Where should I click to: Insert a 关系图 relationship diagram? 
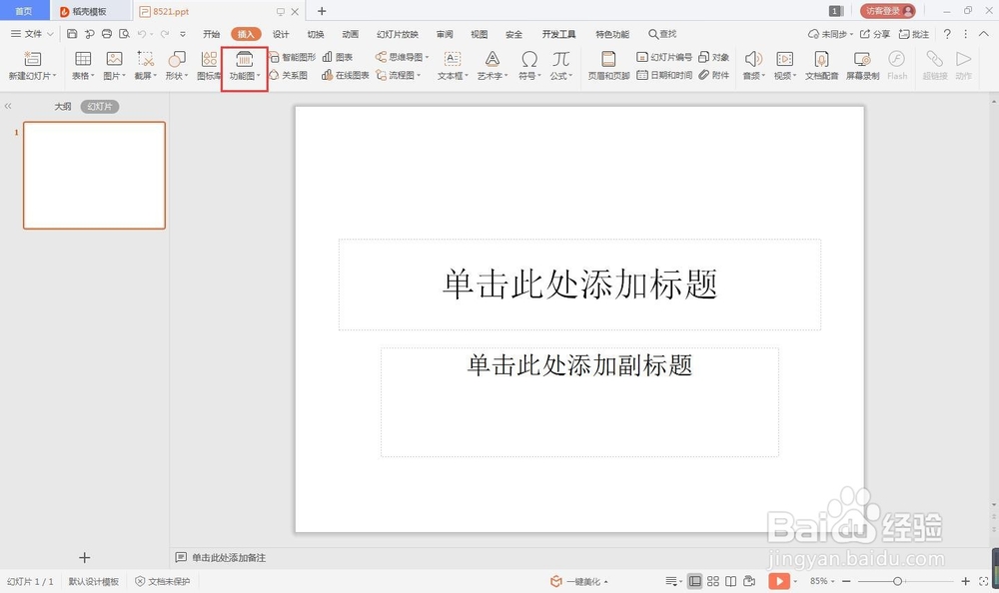pyautogui.click(x=289, y=75)
